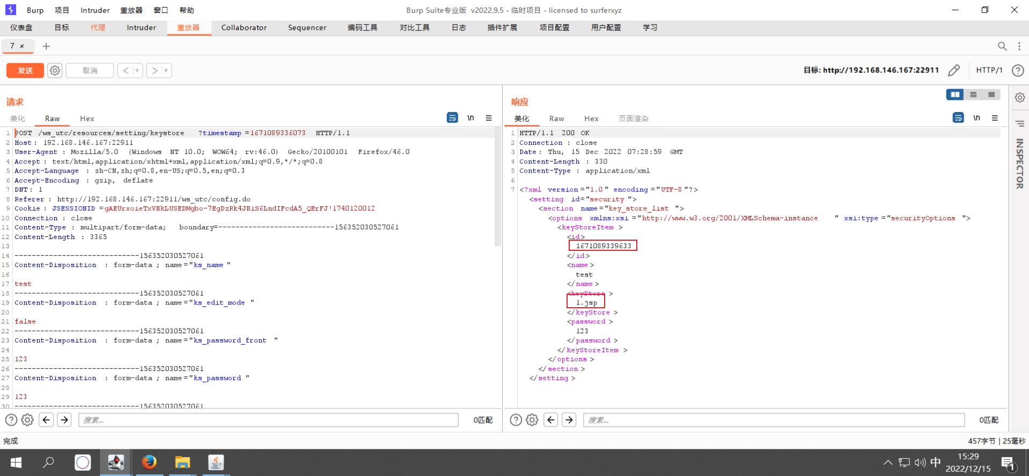
Task: Open the Project options (项目配置) tab
Action: click(554, 27)
